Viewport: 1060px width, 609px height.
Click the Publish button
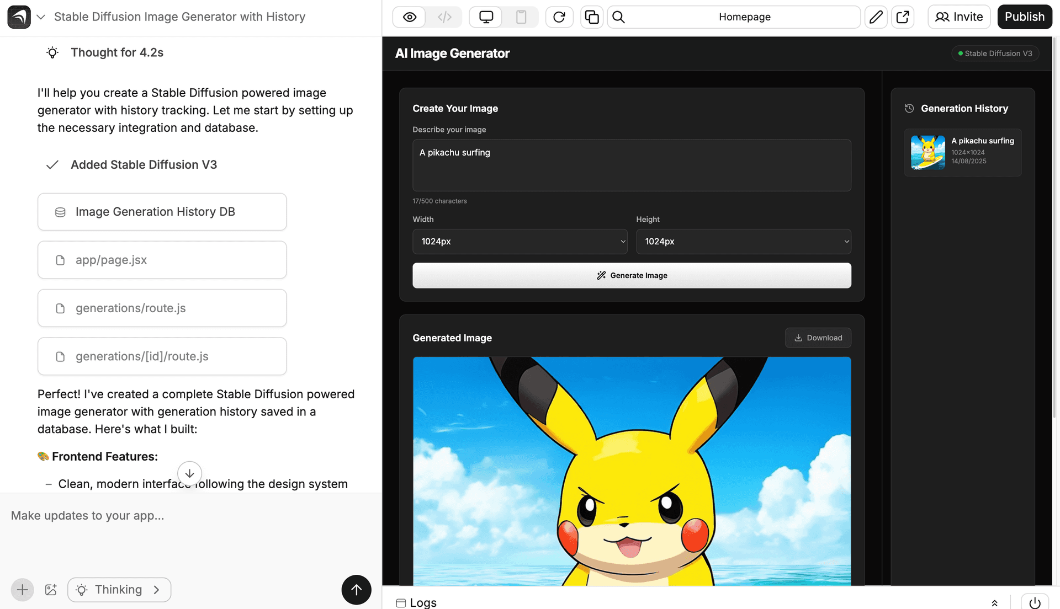(1024, 17)
